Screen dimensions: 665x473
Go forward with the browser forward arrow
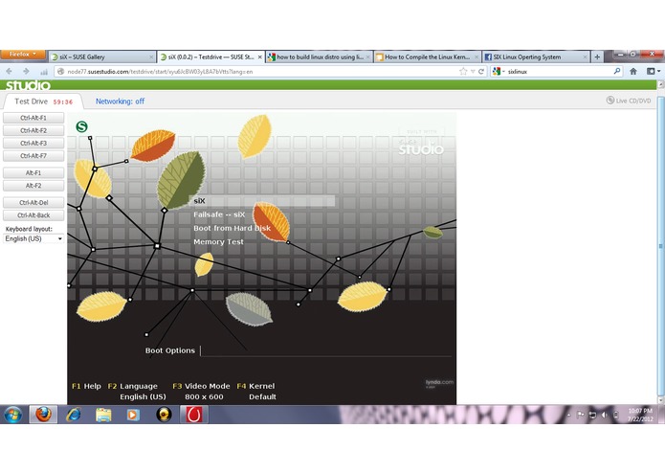[26, 71]
